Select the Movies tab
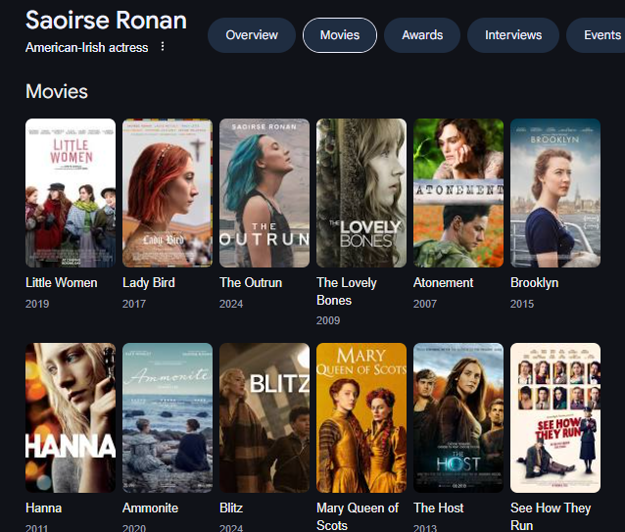The height and width of the screenshot is (532, 625). 340,35
